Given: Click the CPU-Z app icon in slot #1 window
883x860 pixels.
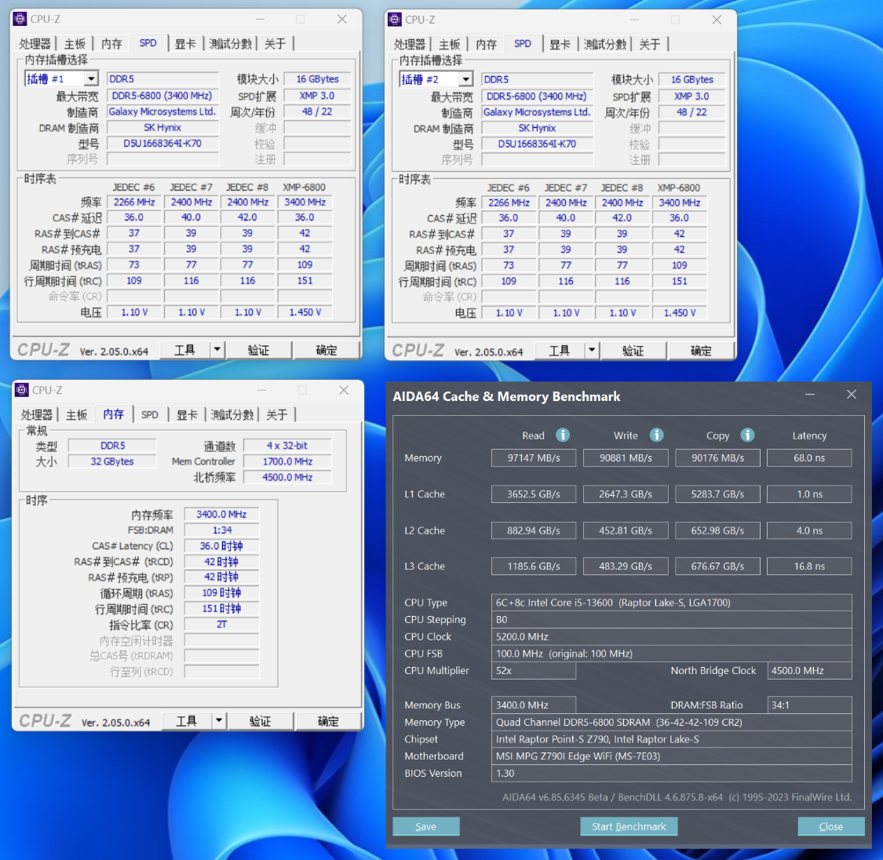Looking at the screenshot, I should pyautogui.click(x=20, y=19).
